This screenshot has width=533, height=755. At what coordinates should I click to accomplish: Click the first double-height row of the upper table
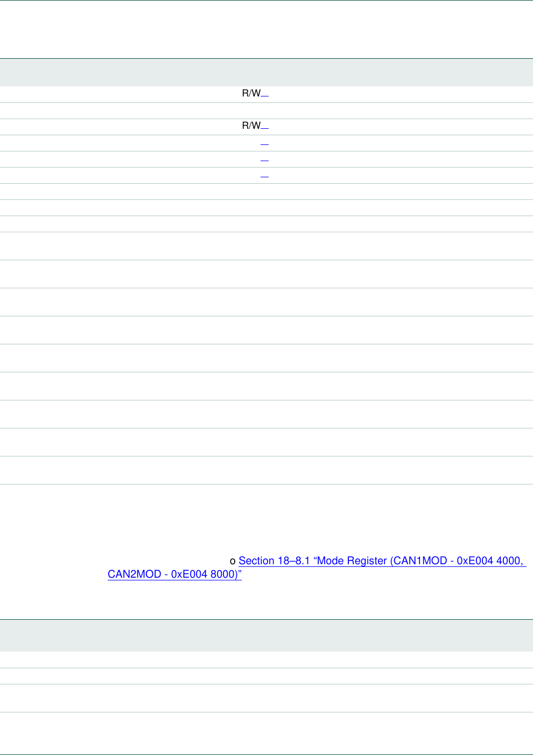pos(266,246)
